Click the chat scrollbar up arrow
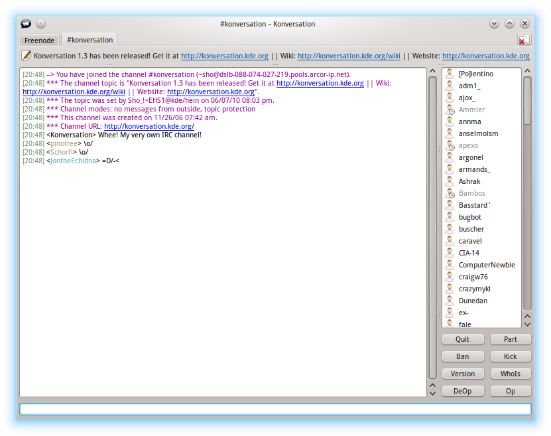Screen dimensions: 551x436 click(432, 71)
